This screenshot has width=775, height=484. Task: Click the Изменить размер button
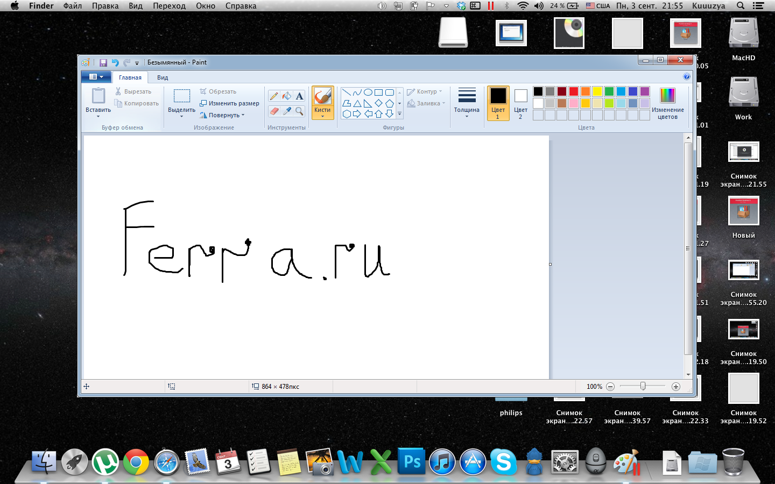230,103
